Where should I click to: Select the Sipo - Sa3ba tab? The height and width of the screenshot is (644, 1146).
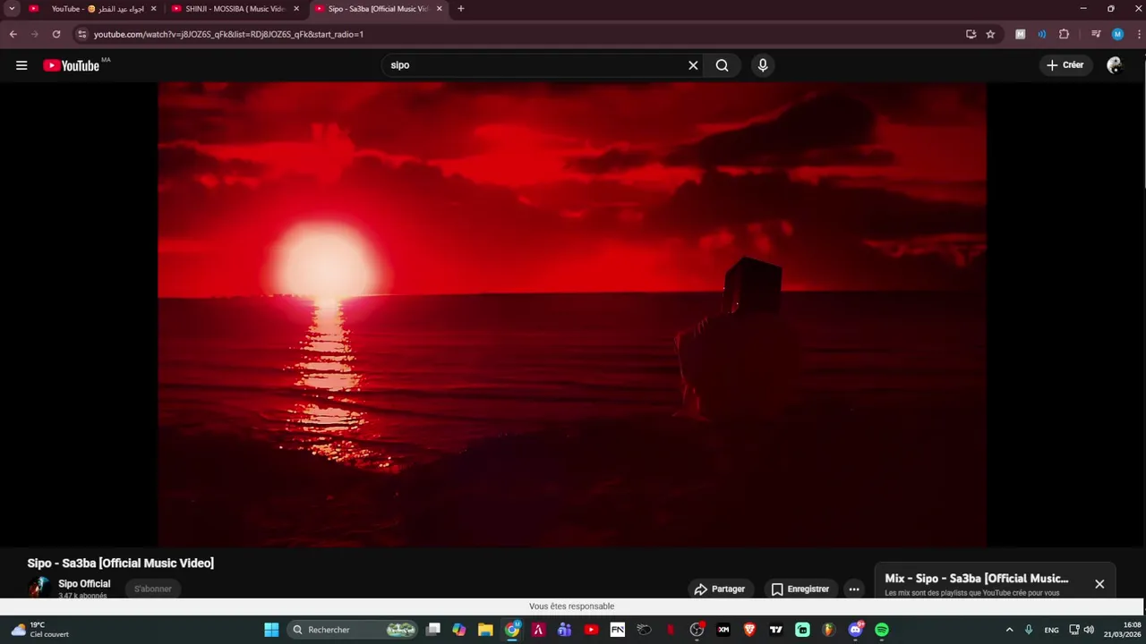[378, 9]
